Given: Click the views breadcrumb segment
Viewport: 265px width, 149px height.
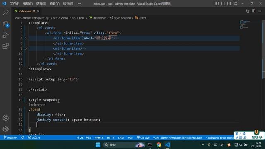Looking at the screenshot, I should [64, 18].
